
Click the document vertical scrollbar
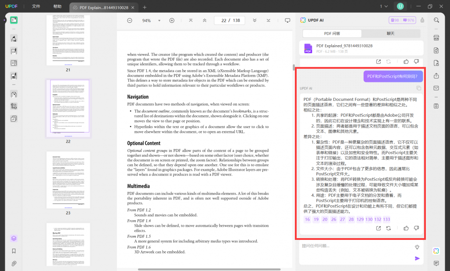coord(294,68)
